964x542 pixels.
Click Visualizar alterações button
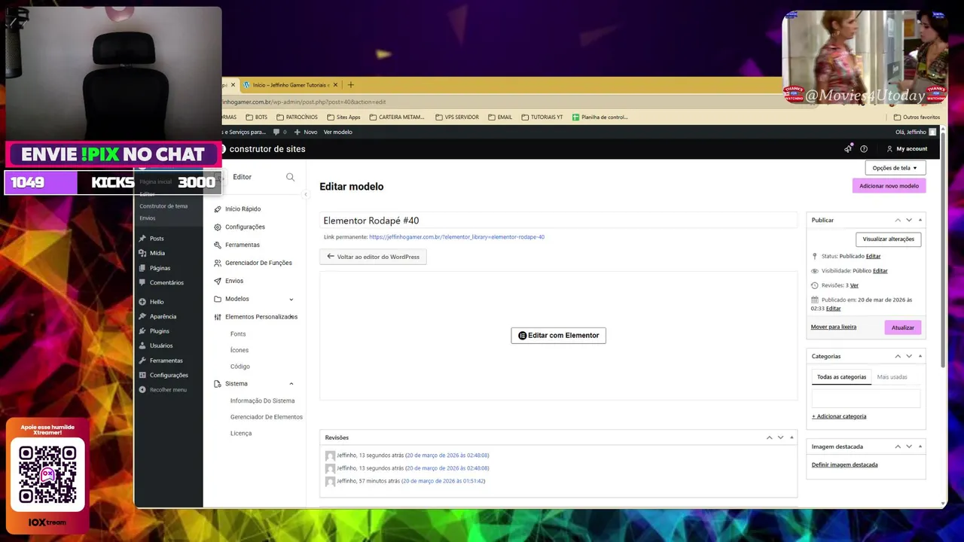888,239
